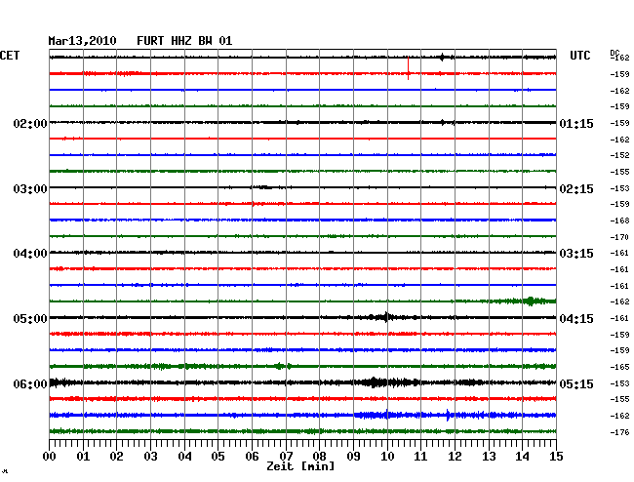This screenshot has width=634, height=482.
Task: Click the DC offset value -170
Action: tap(619, 237)
